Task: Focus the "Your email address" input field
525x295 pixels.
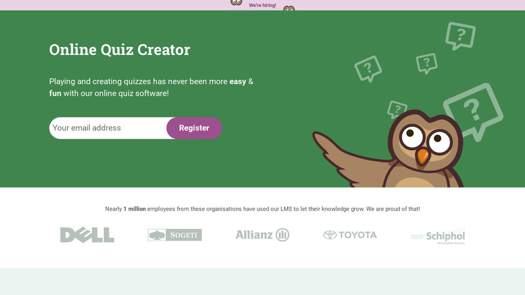Action: pos(107,128)
